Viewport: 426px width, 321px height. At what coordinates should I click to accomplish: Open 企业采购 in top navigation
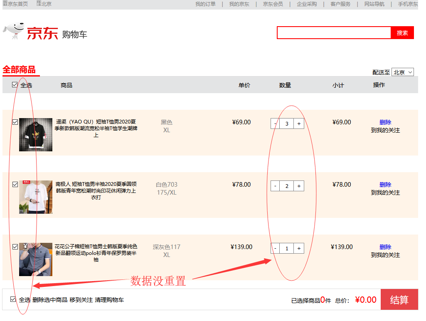[x=307, y=4]
